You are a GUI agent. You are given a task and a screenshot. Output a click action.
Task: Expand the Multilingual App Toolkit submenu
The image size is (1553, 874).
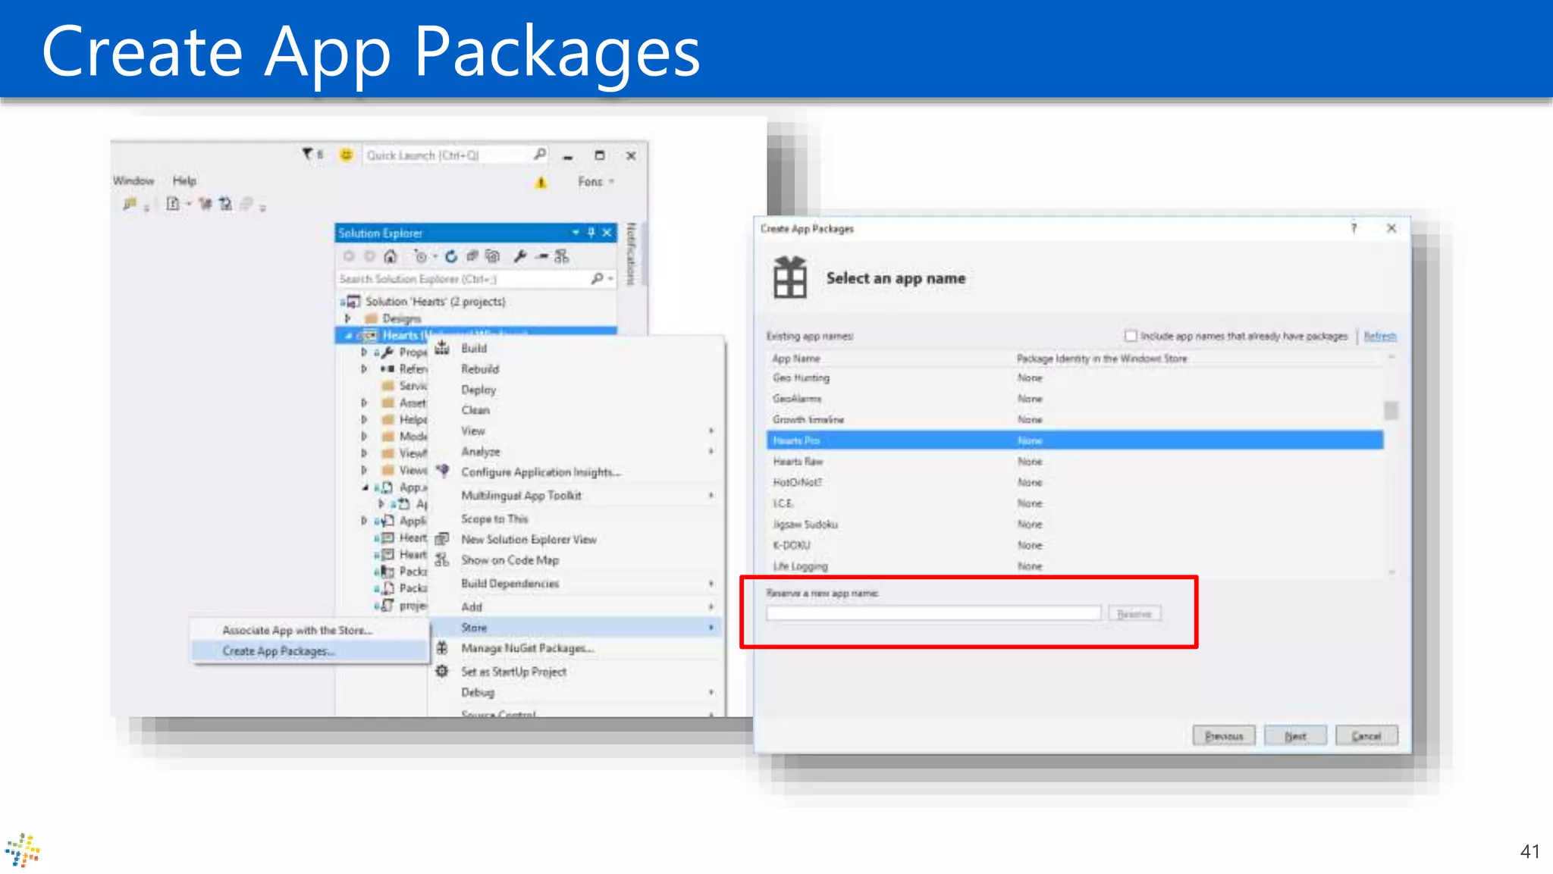pos(711,495)
